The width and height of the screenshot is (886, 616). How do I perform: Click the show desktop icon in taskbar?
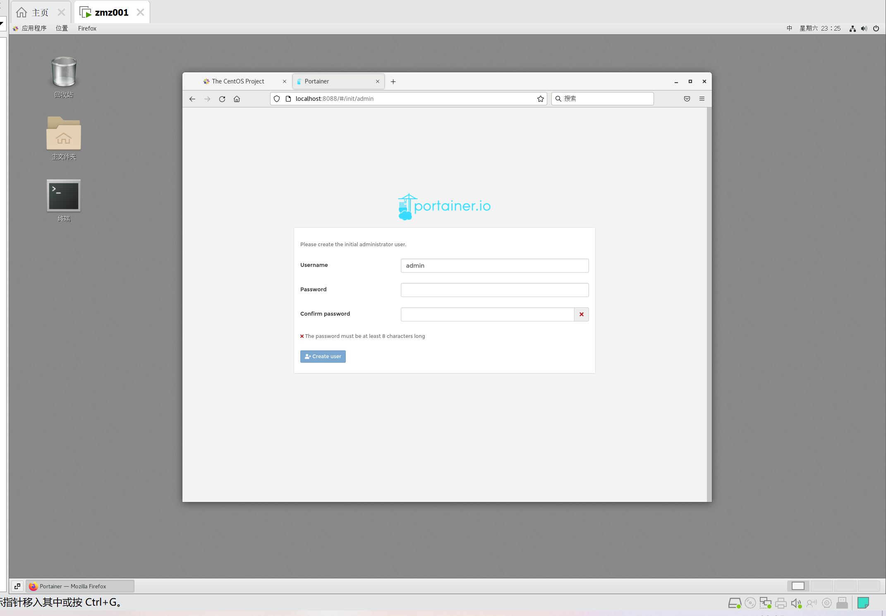click(x=17, y=586)
